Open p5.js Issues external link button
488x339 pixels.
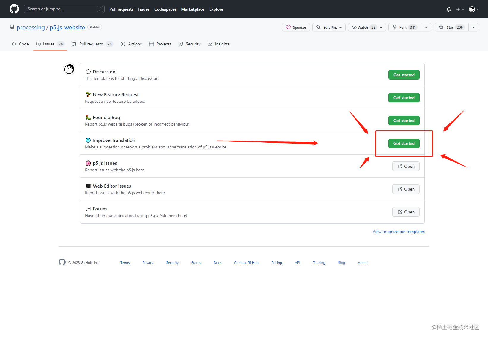pyautogui.click(x=406, y=166)
